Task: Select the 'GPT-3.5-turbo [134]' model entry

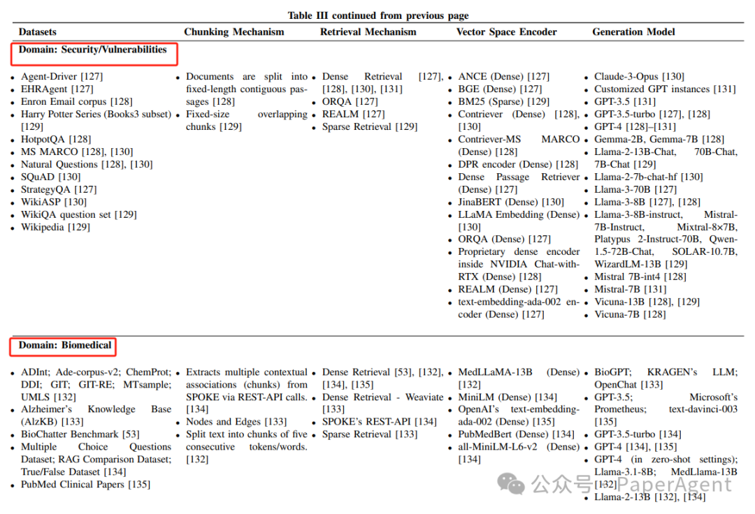Action: pyautogui.click(x=638, y=434)
